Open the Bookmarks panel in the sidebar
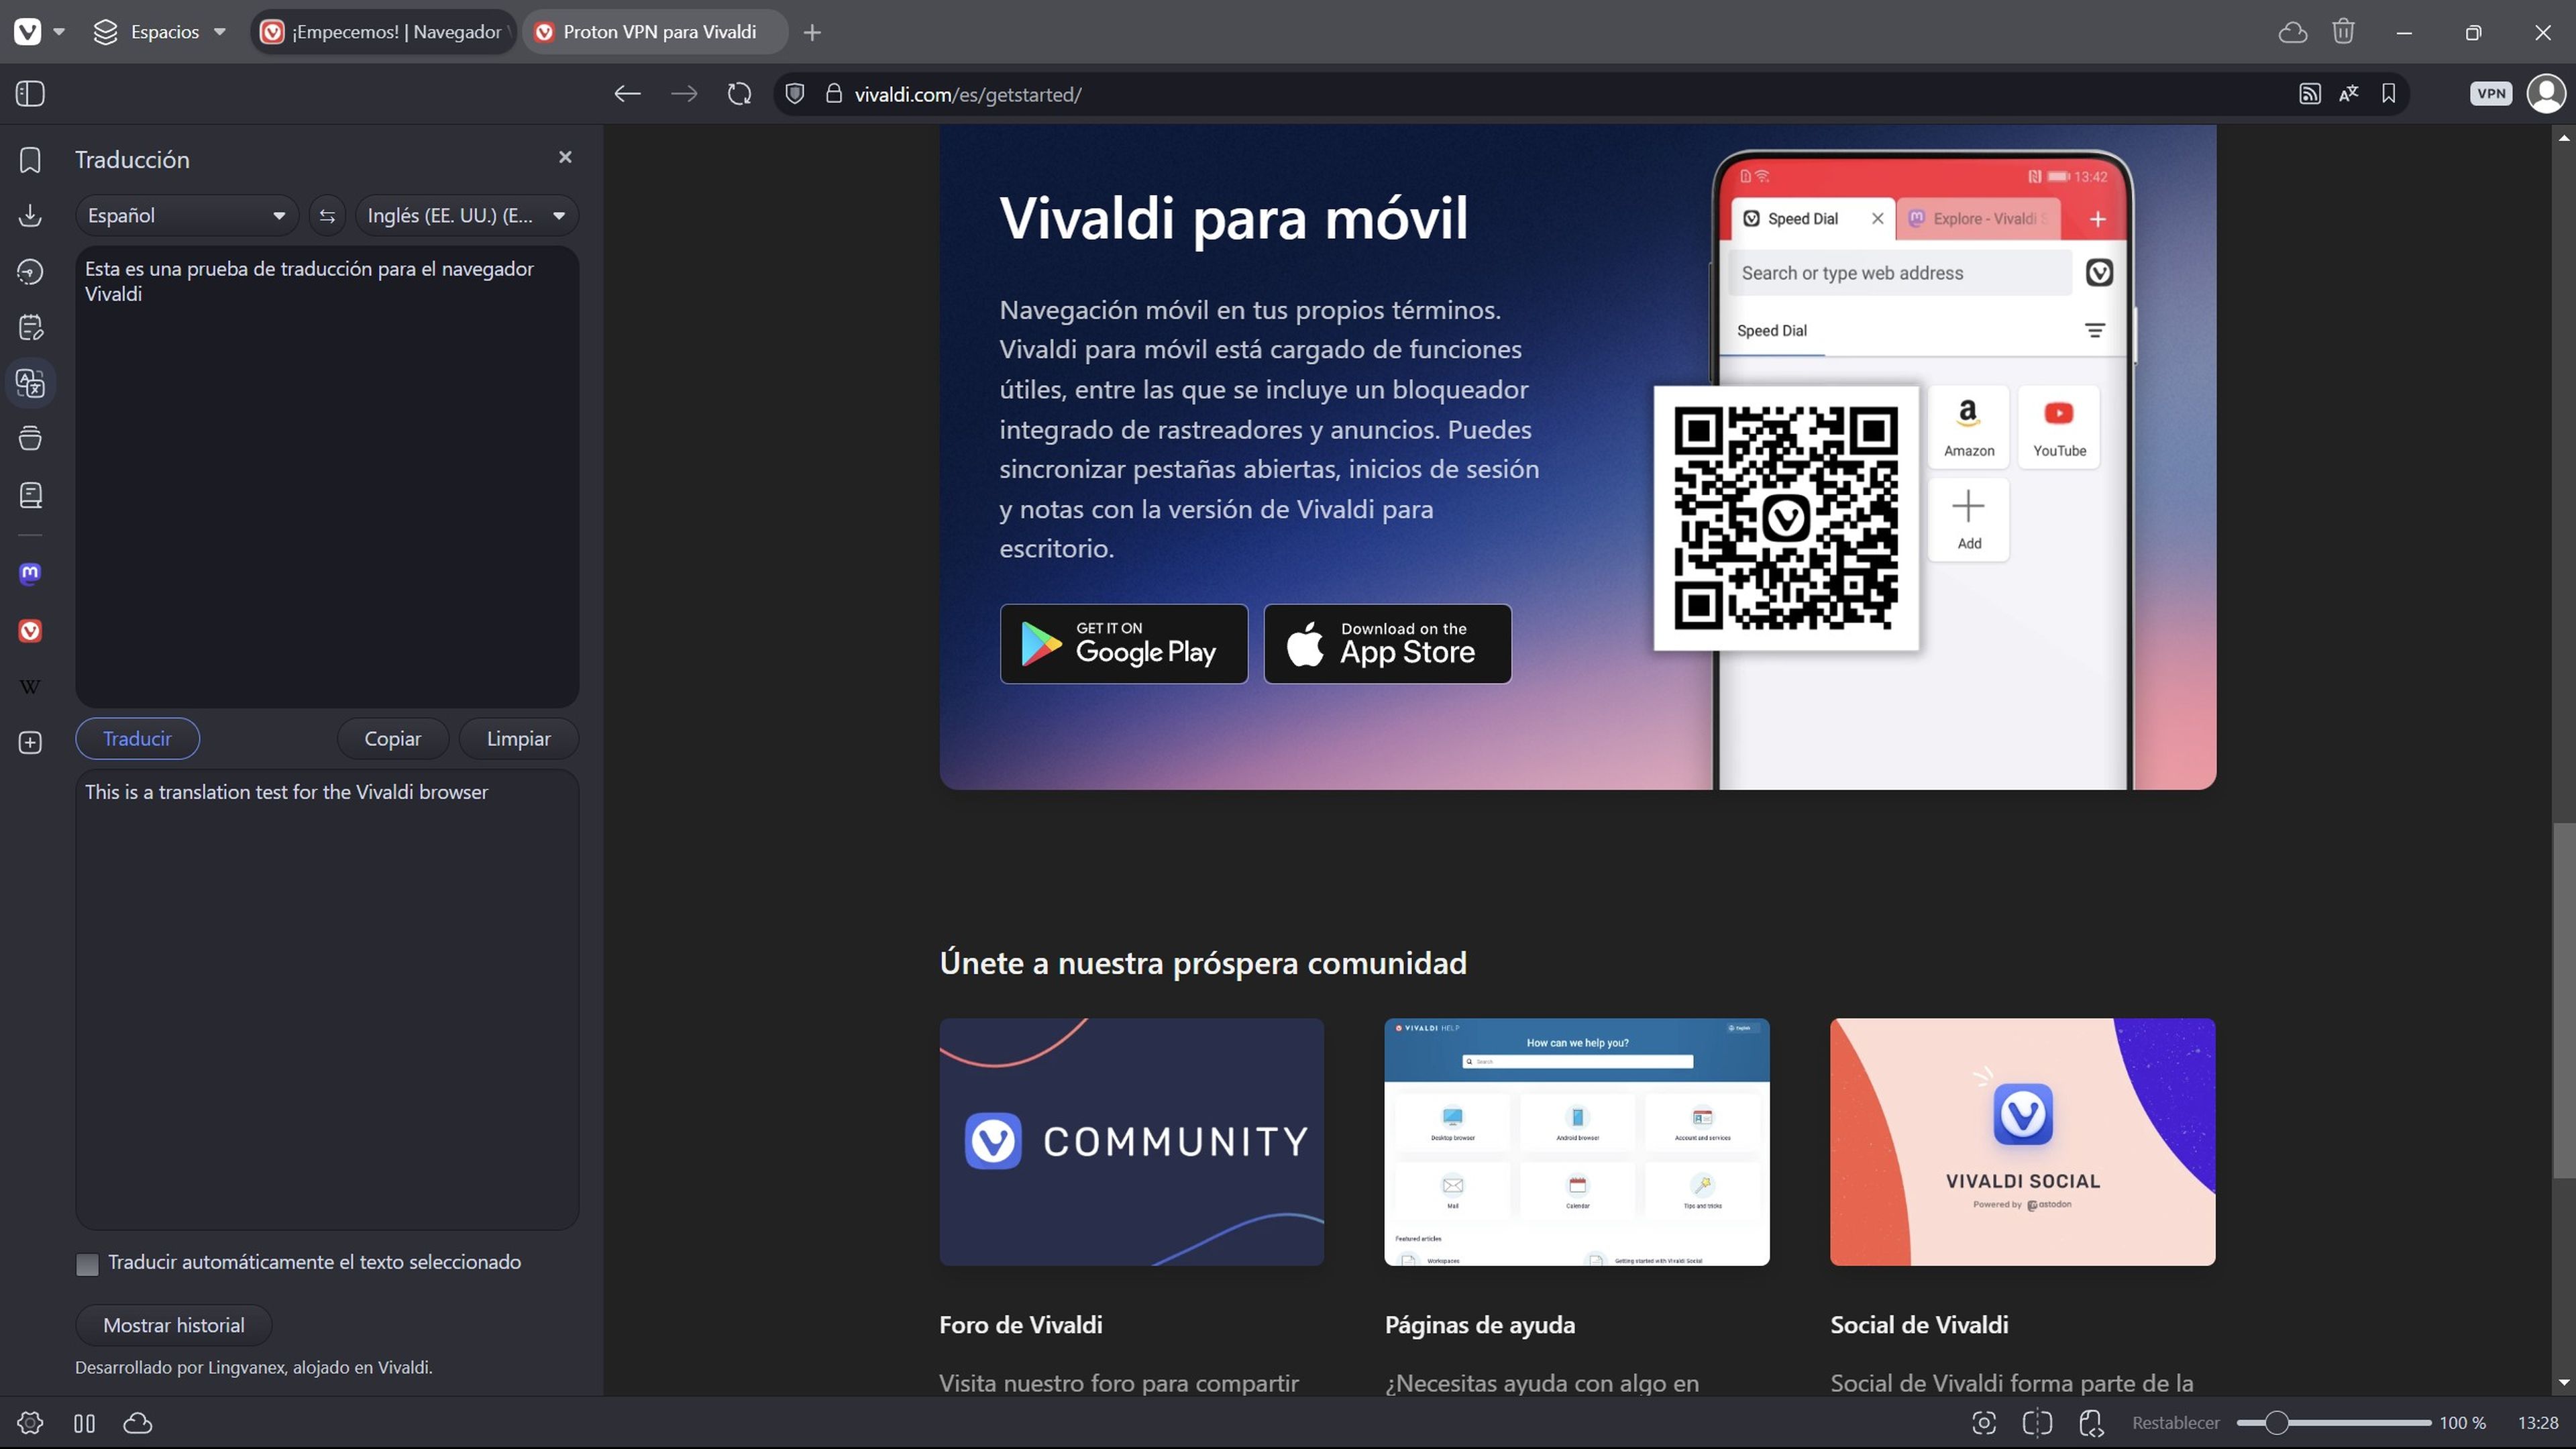The width and height of the screenshot is (2576, 1449). pyautogui.click(x=30, y=158)
